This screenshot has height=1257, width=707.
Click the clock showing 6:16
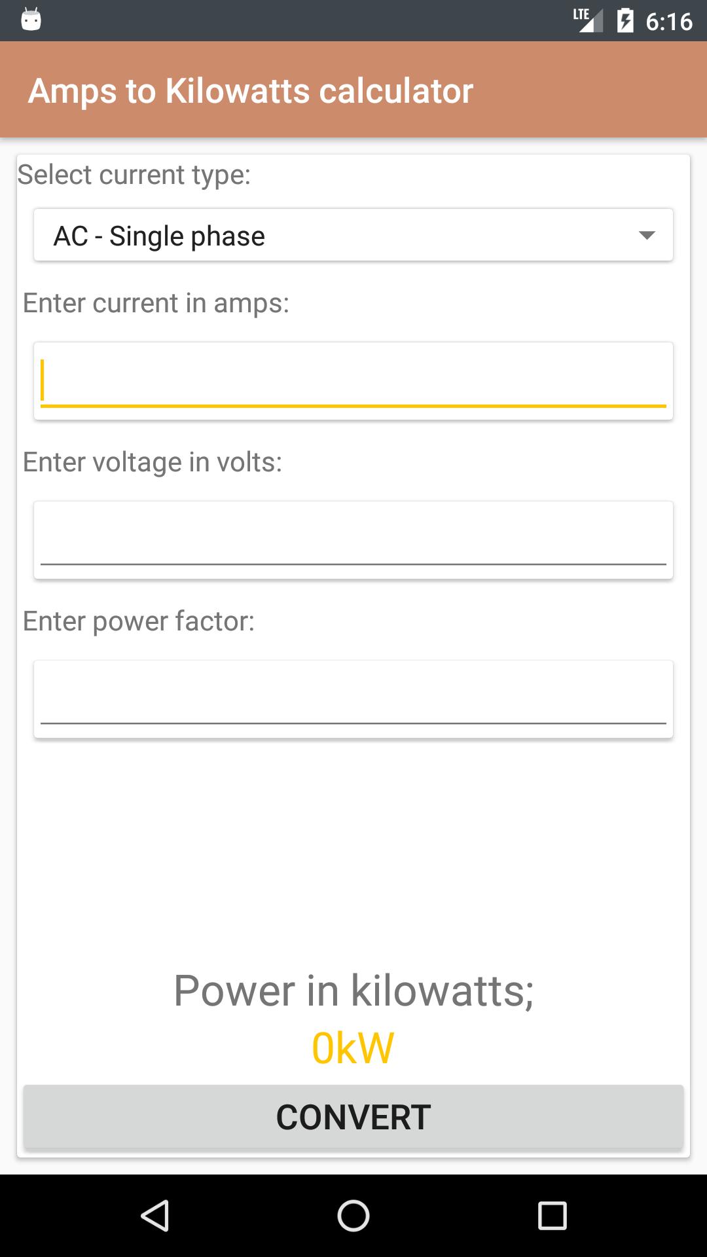tap(668, 22)
